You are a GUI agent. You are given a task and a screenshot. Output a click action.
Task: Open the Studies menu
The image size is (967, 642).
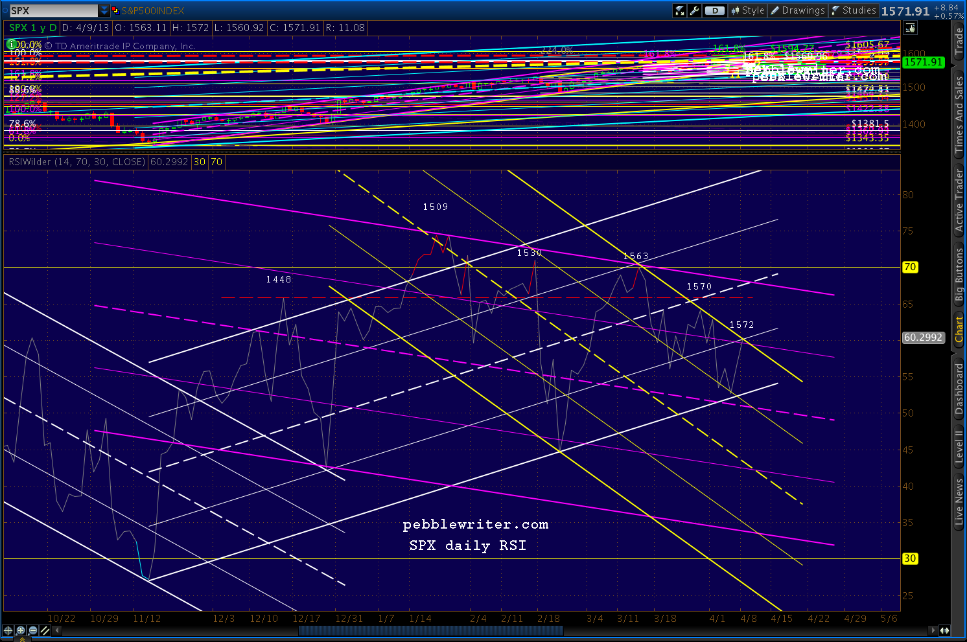click(854, 10)
